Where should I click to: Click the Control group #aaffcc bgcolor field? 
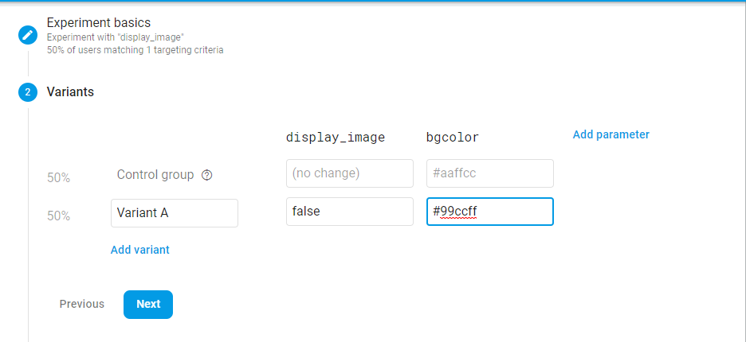tap(490, 173)
